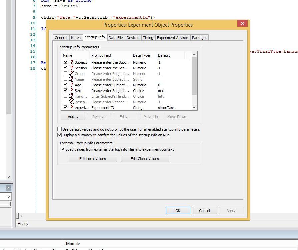Enable the Researcher parameter checkbox

coord(65,102)
